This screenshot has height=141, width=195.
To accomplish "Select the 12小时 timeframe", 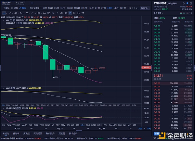I will 123,8.
